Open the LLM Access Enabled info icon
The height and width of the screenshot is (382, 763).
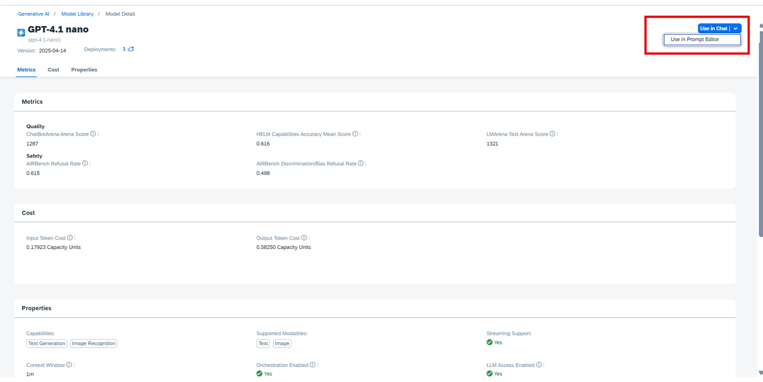pyautogui.click(x=539, y=365)
